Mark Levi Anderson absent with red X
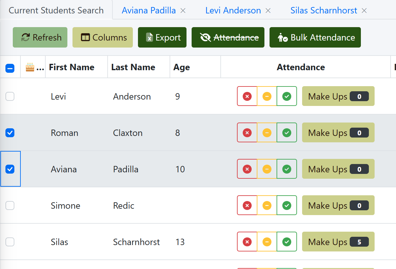 [x=247, y=96]
